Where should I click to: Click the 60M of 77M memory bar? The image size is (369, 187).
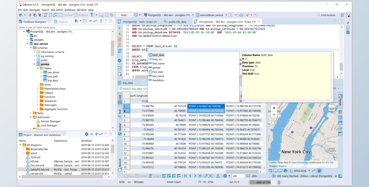pyautogui.click(x=263, y=182)
